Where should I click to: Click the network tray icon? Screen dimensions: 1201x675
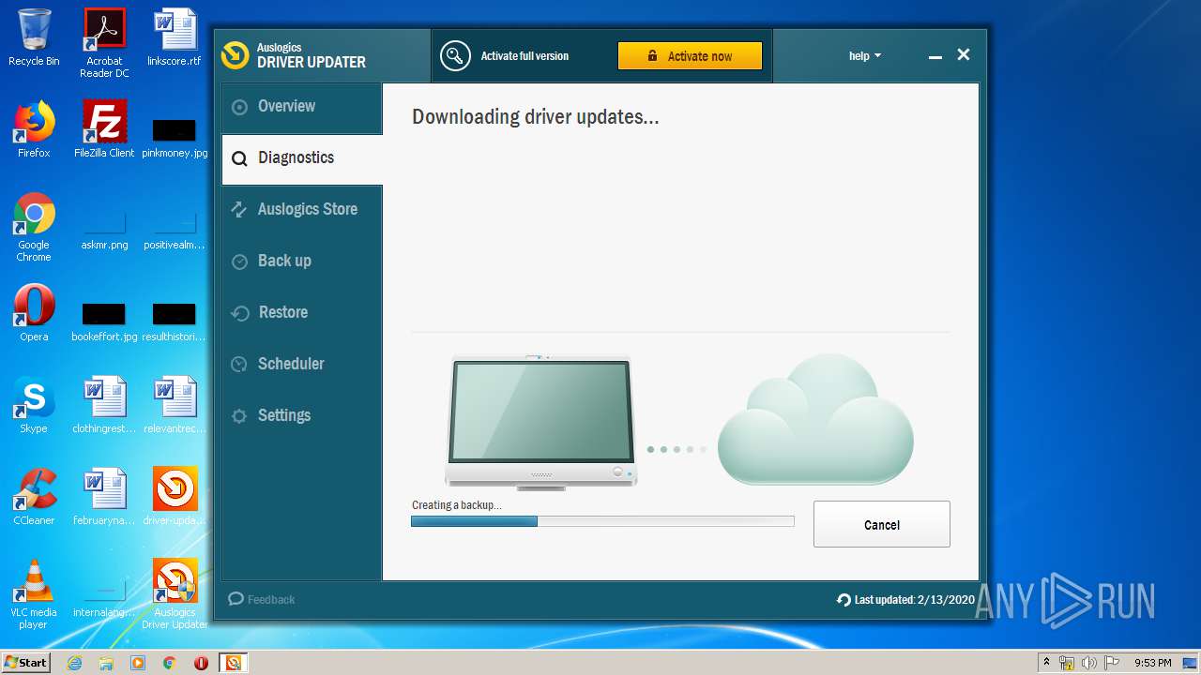(1067, 663)
